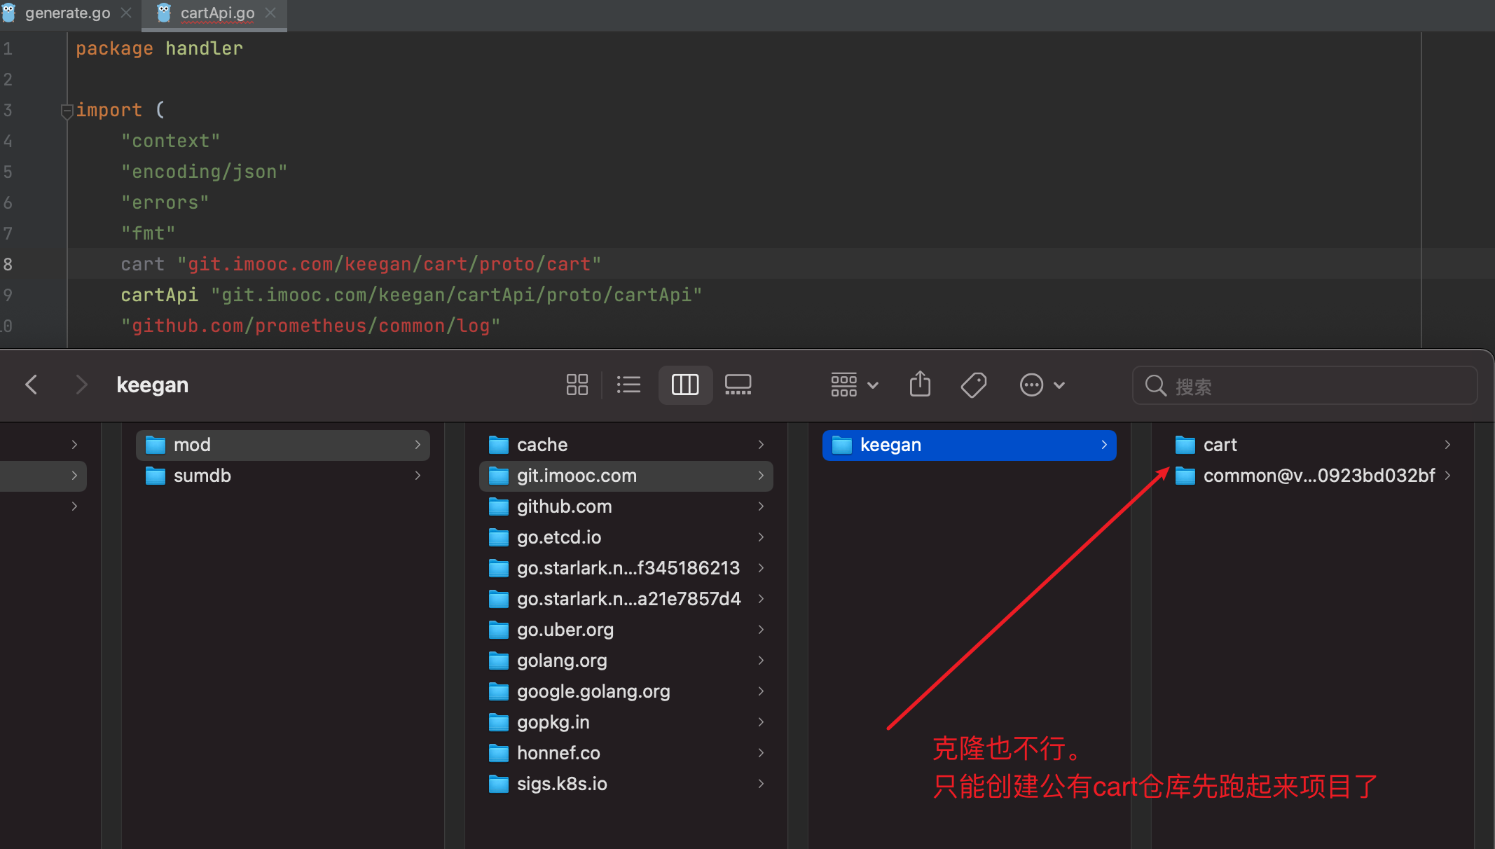Viewport: 1495px width, 849px height.
Task: Open the Share menu
Action: pyautogui.click(x=920, y=385)
